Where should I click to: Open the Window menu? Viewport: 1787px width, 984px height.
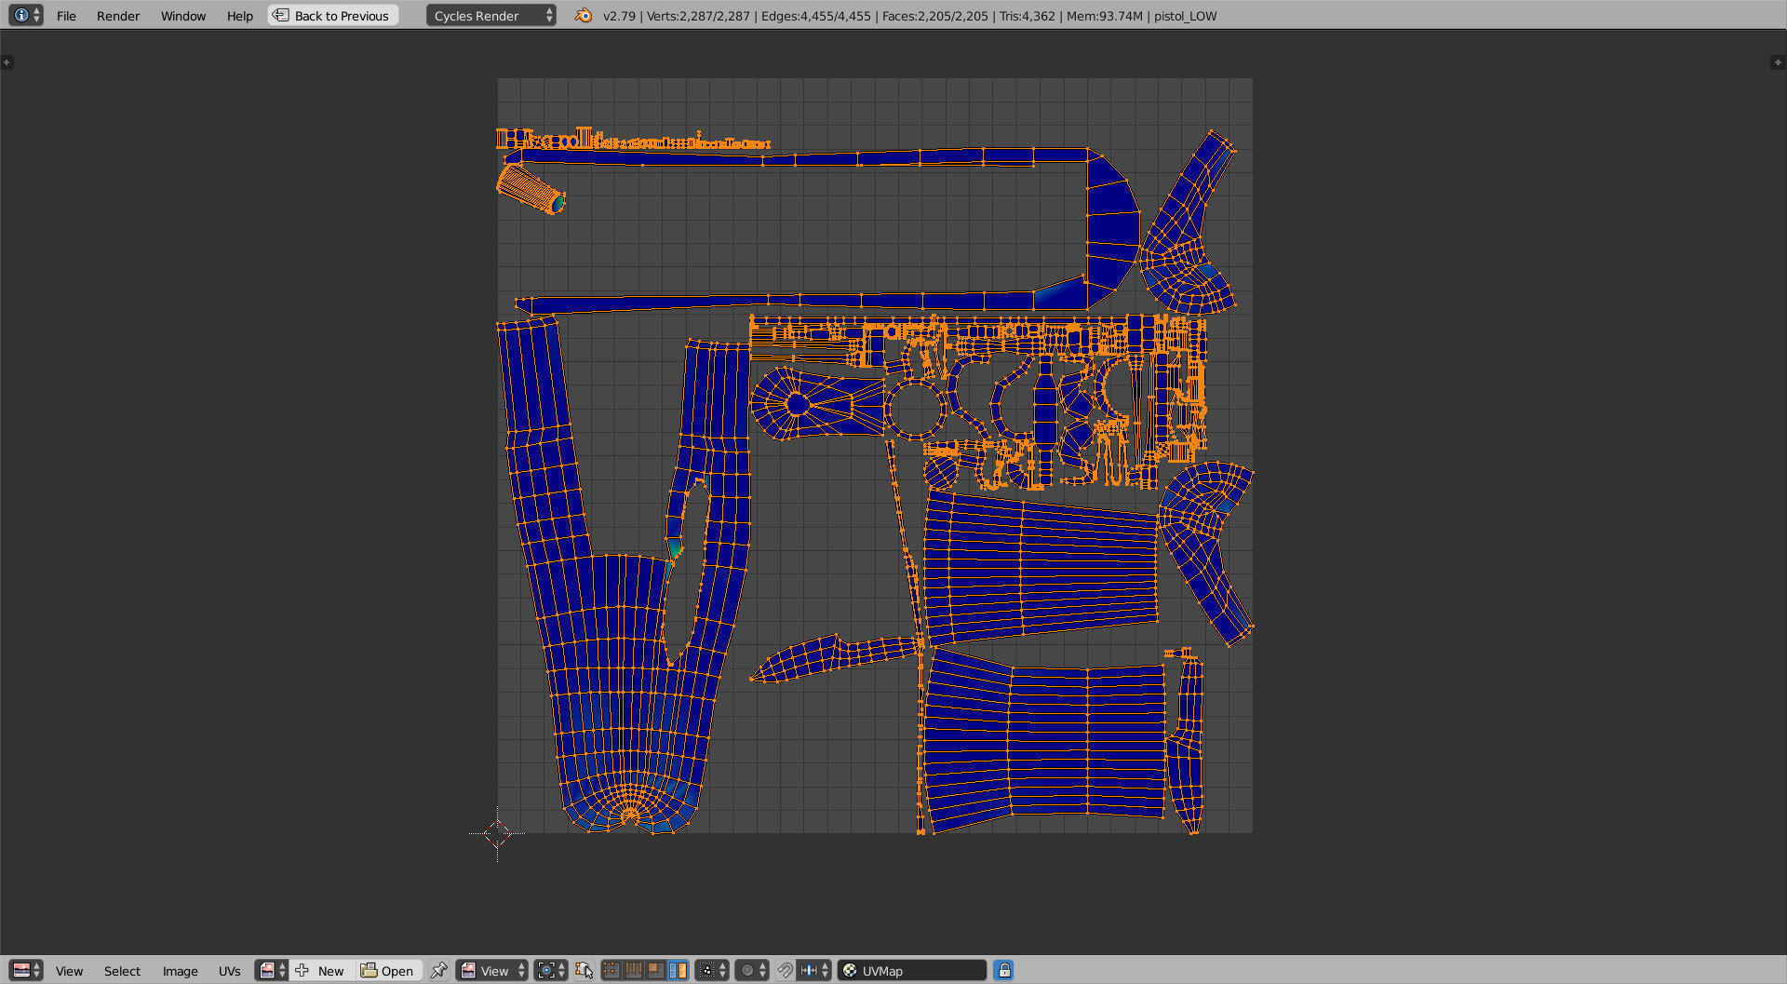183,16
